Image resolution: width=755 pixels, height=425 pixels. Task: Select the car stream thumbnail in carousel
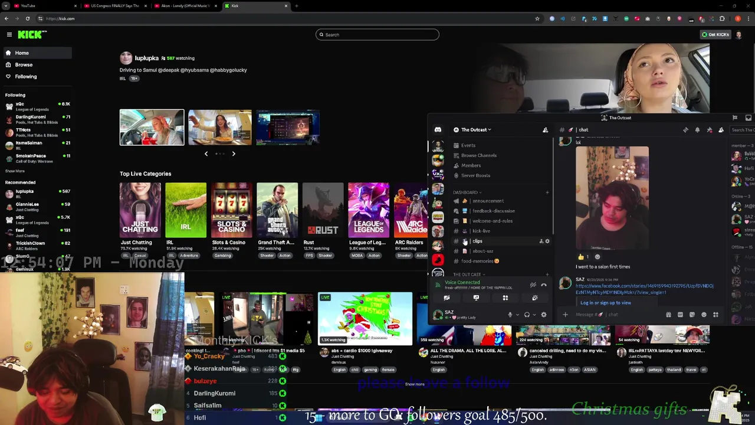pyautogui.click(x=152, y=127)
